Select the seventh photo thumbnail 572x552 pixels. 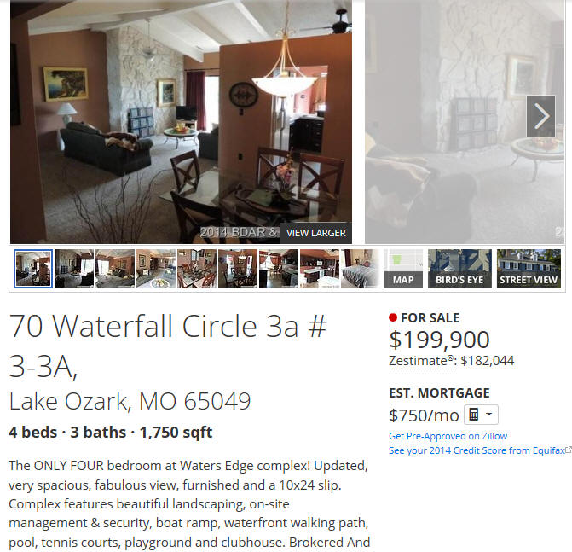279,269
